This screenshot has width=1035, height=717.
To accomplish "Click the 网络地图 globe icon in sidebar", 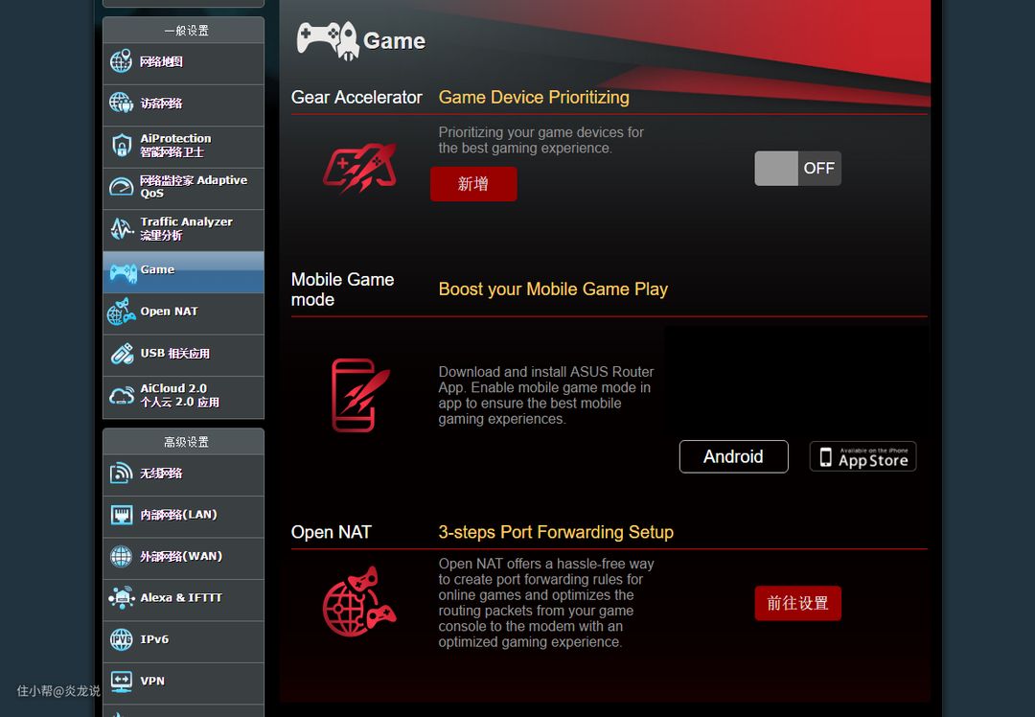I will 121,62.
